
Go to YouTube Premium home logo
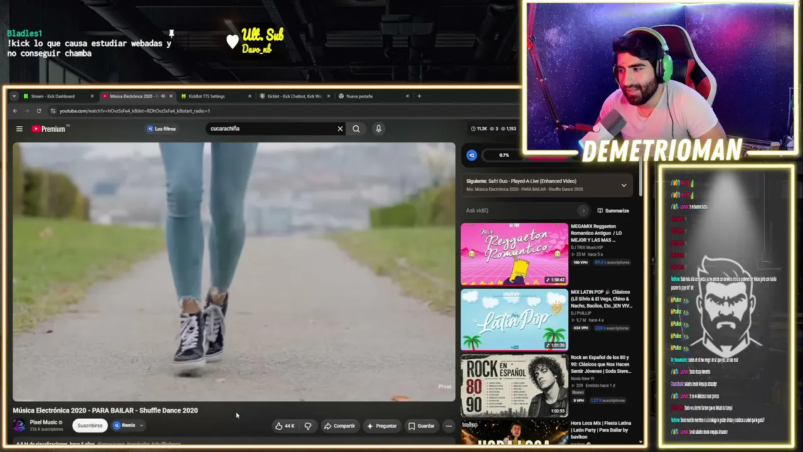(x=49, y=129)
